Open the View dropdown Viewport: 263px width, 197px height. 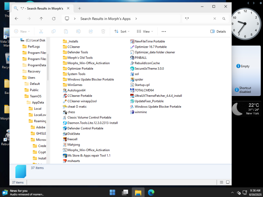(145, 32)
